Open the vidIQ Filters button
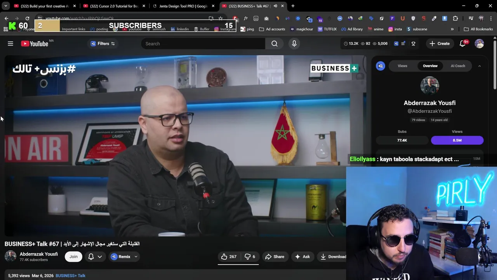497x280 pixels. (x=103, y=44)
